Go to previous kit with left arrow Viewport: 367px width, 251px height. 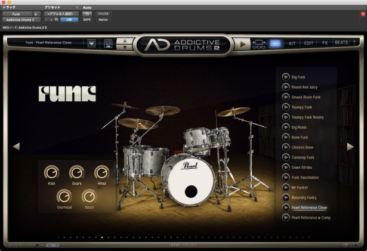[16, 146]
